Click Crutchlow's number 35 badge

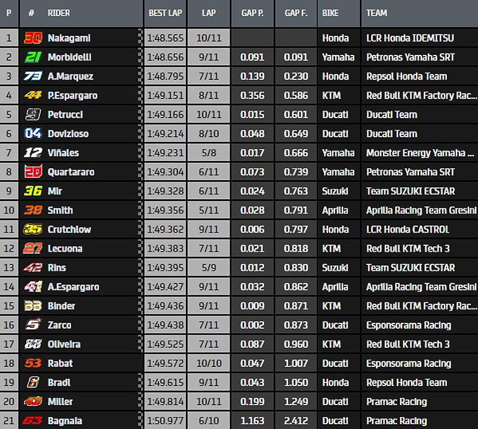pos(33,229)
